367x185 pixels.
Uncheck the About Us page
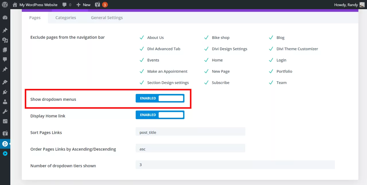142,38
